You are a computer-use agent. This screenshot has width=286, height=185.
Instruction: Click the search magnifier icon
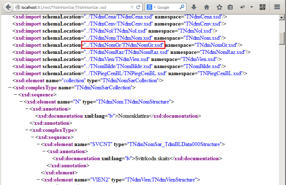pyautogui.click(x=182, y=7)
